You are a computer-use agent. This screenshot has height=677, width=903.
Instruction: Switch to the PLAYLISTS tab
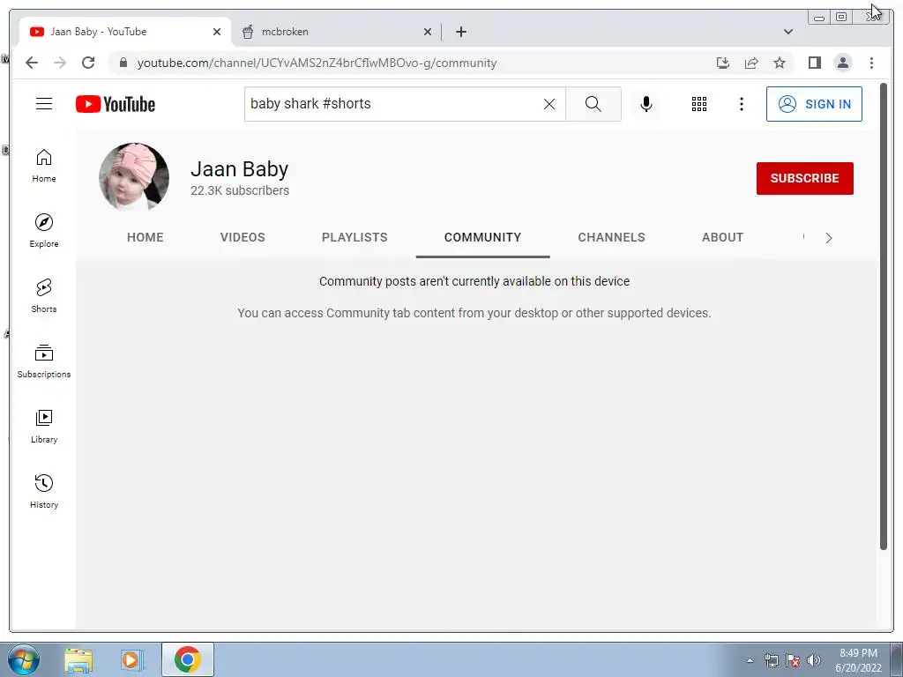click(x=354, y=237)
